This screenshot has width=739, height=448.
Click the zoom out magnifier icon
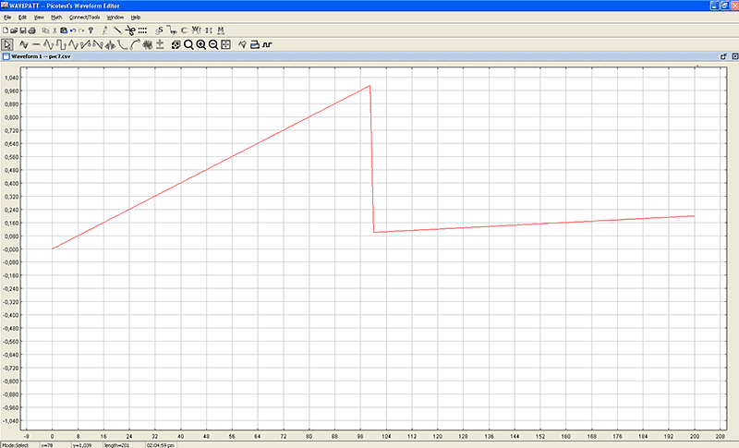point(213,44)
